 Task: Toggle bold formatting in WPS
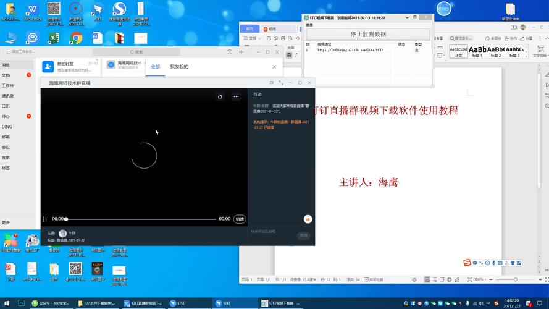click(x=289, y=56)
